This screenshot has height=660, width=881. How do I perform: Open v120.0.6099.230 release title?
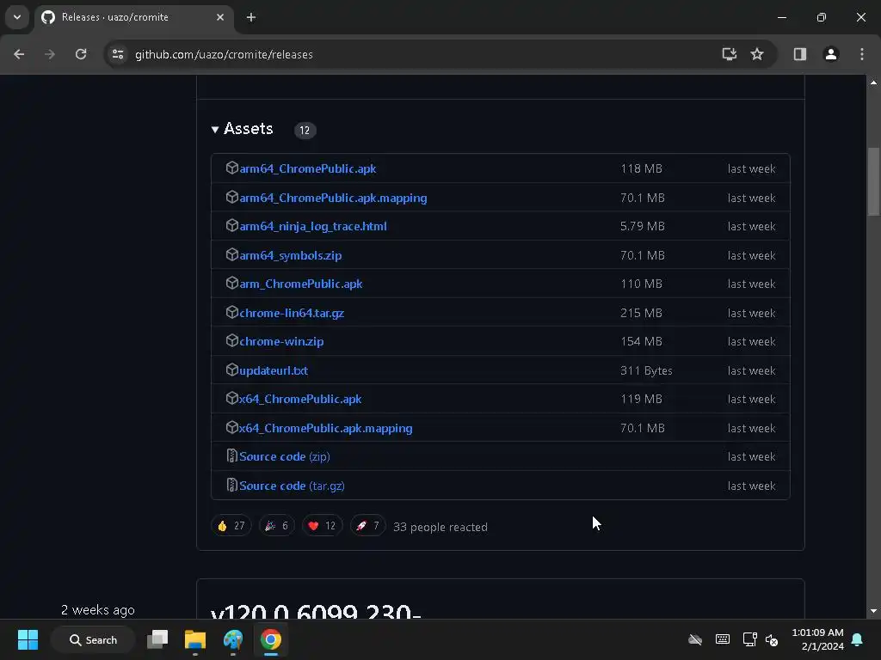(x=316, y=611)
